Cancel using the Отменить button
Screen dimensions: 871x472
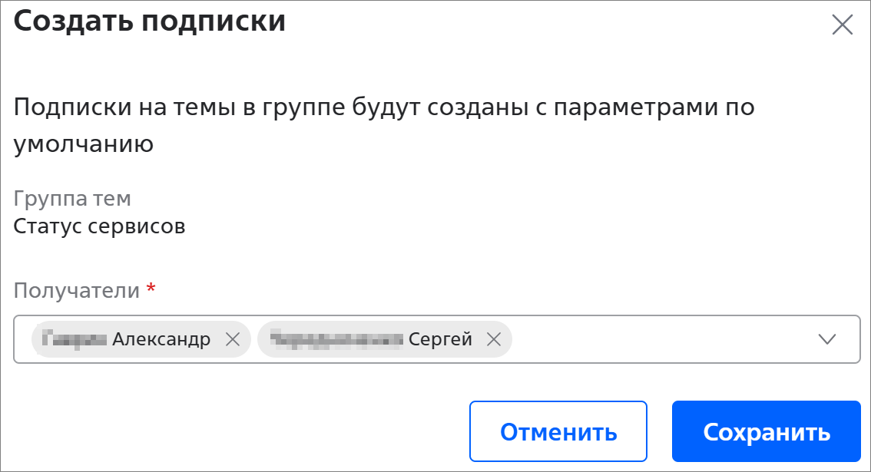tap(558, 431)
